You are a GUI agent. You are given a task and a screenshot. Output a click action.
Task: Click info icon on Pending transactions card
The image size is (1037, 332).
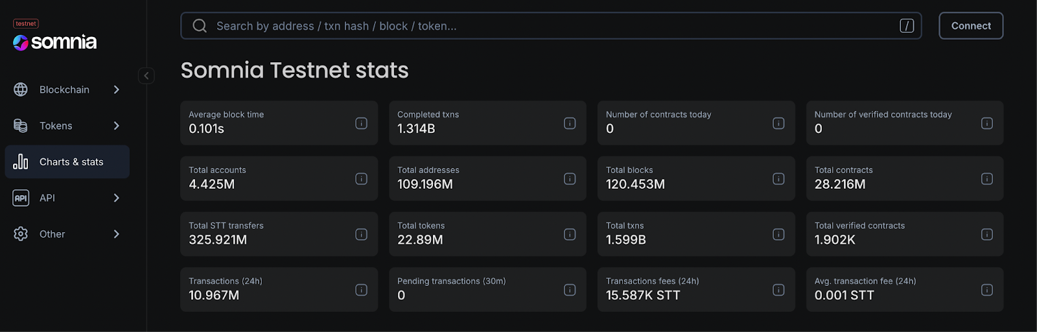pos(570,290)
